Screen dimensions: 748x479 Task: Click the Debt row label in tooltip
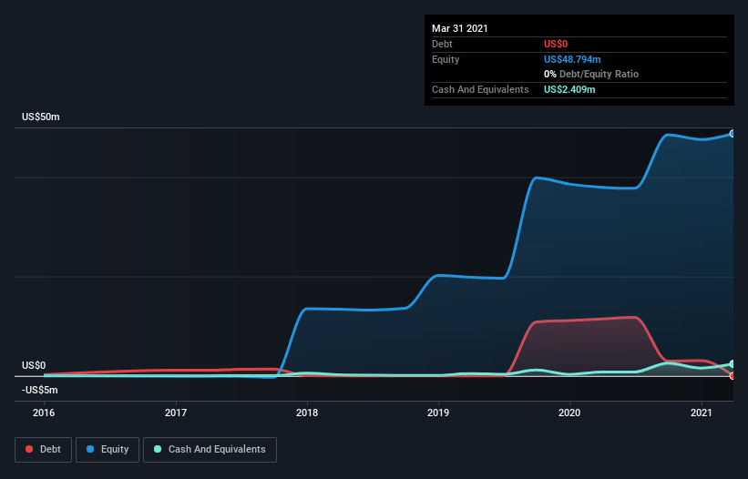[x=442, y=45]
